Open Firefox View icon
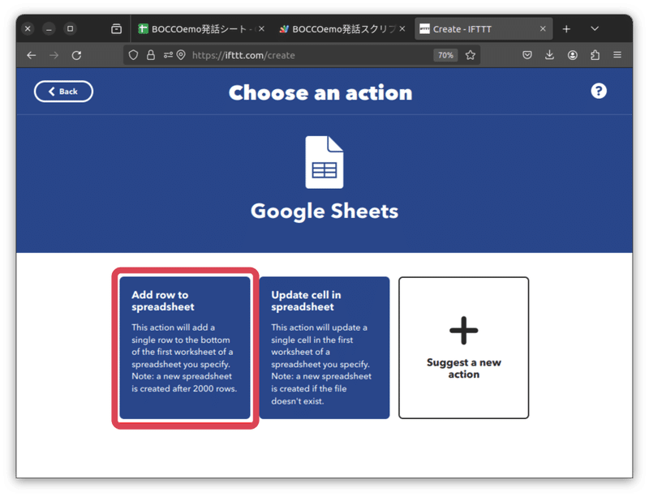This screenshot has width=649, height=496. [116, 29]
